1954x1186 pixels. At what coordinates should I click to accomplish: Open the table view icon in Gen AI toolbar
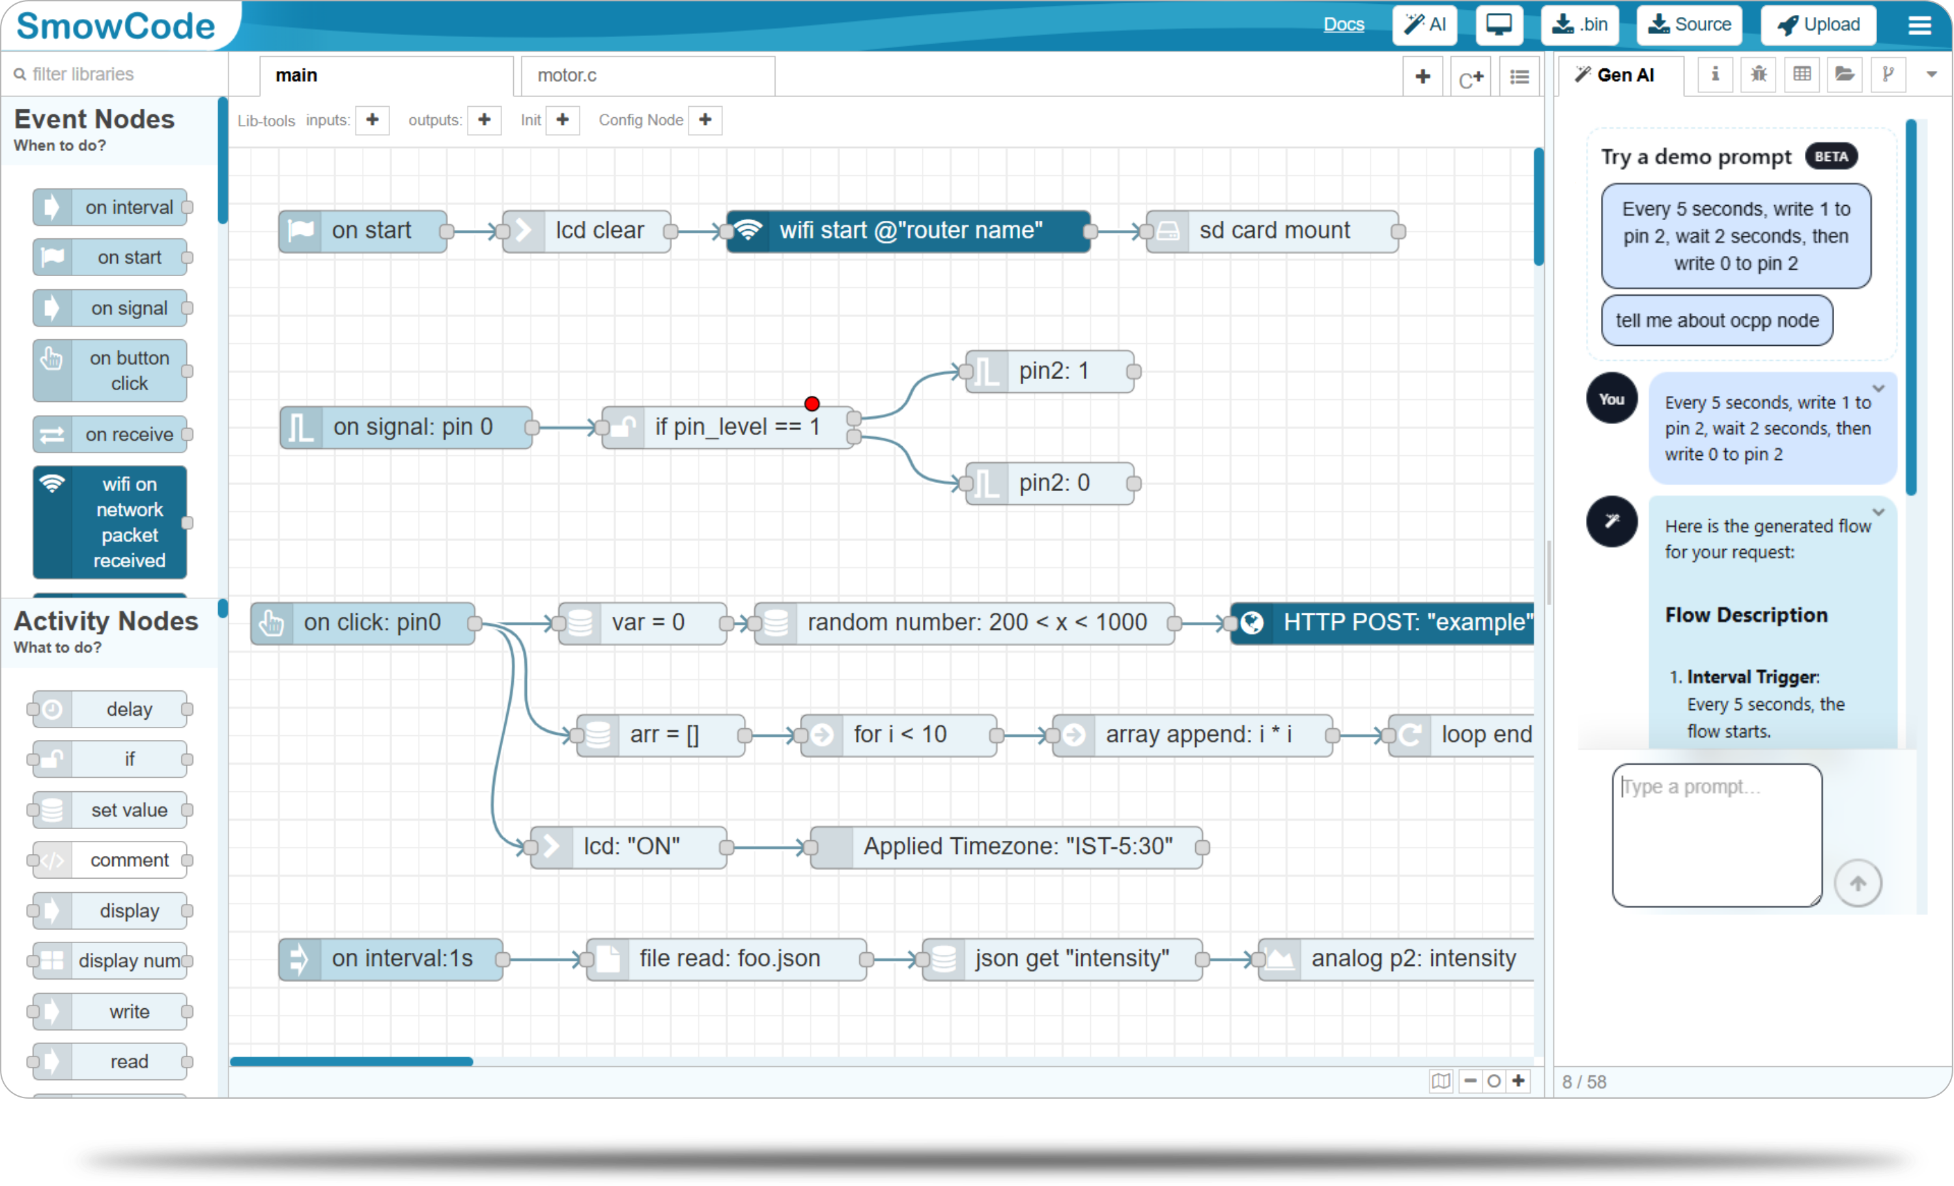click(1802, 74)
